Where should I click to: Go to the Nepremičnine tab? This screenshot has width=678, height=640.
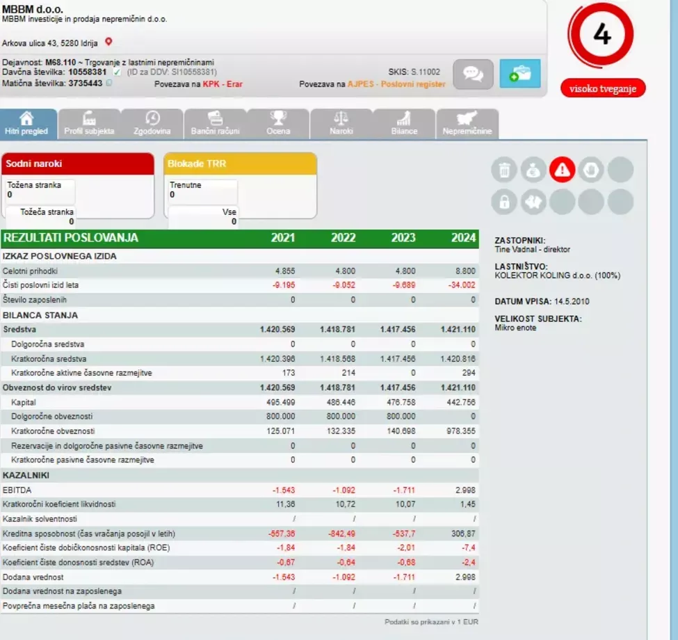coord(467,124)
